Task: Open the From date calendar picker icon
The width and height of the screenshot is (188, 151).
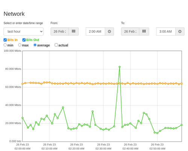Action: click(x=74, y=31)
